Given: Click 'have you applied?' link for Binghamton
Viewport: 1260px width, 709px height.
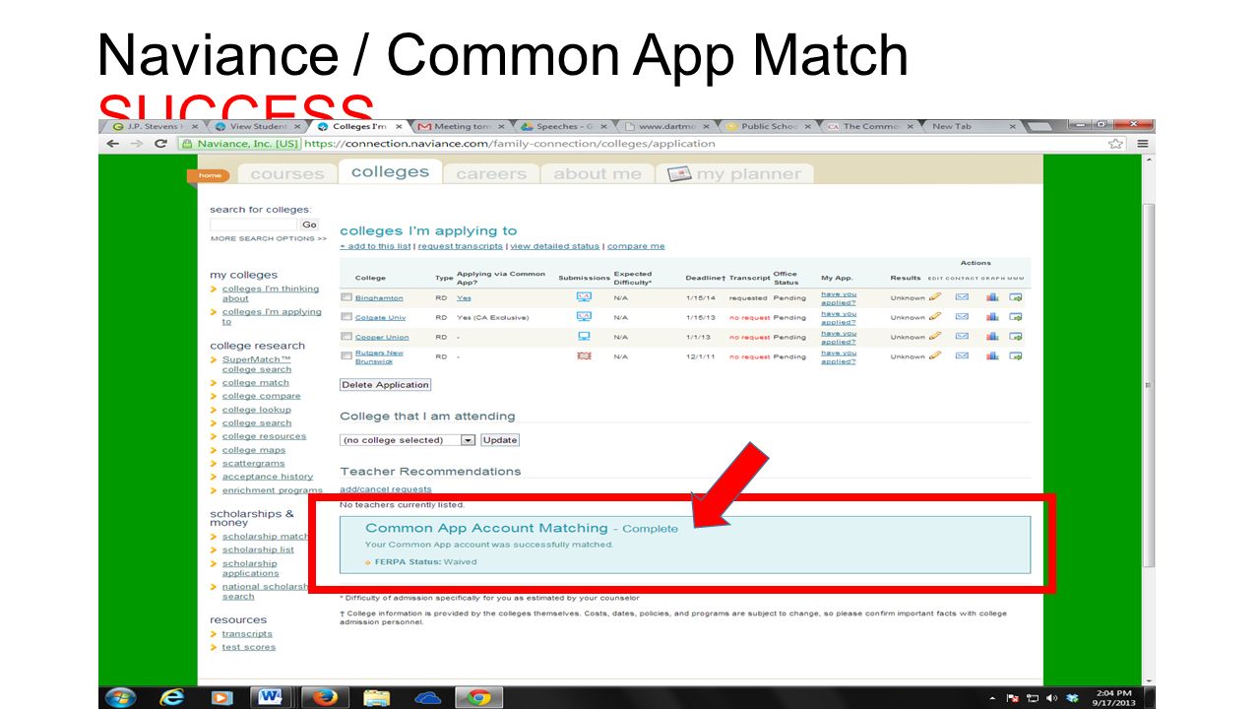Looking at the screenshot, I should (x=839, y=298).
